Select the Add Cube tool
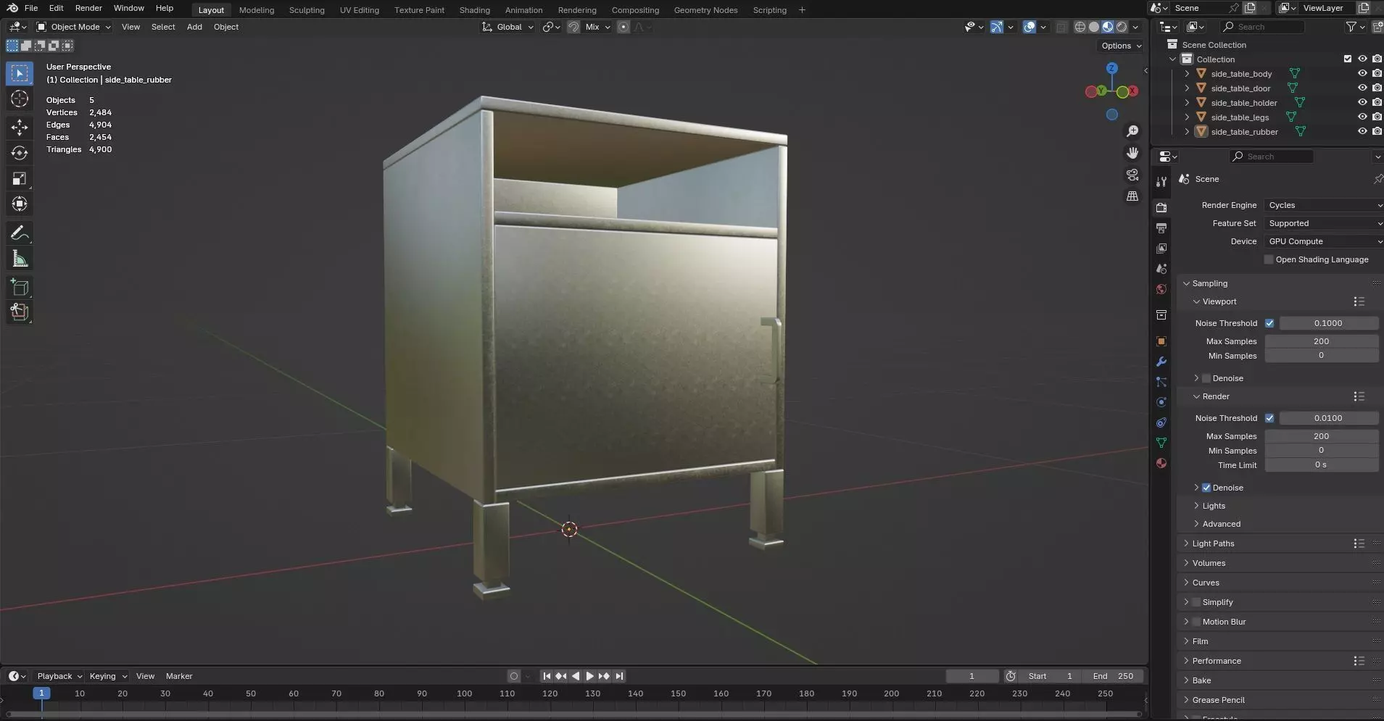1384x721 pixels. [x=20, y=288]
